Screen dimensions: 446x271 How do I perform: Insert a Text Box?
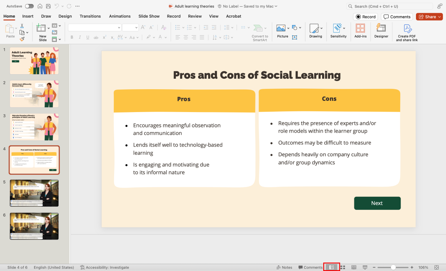[x=295, y=37]
